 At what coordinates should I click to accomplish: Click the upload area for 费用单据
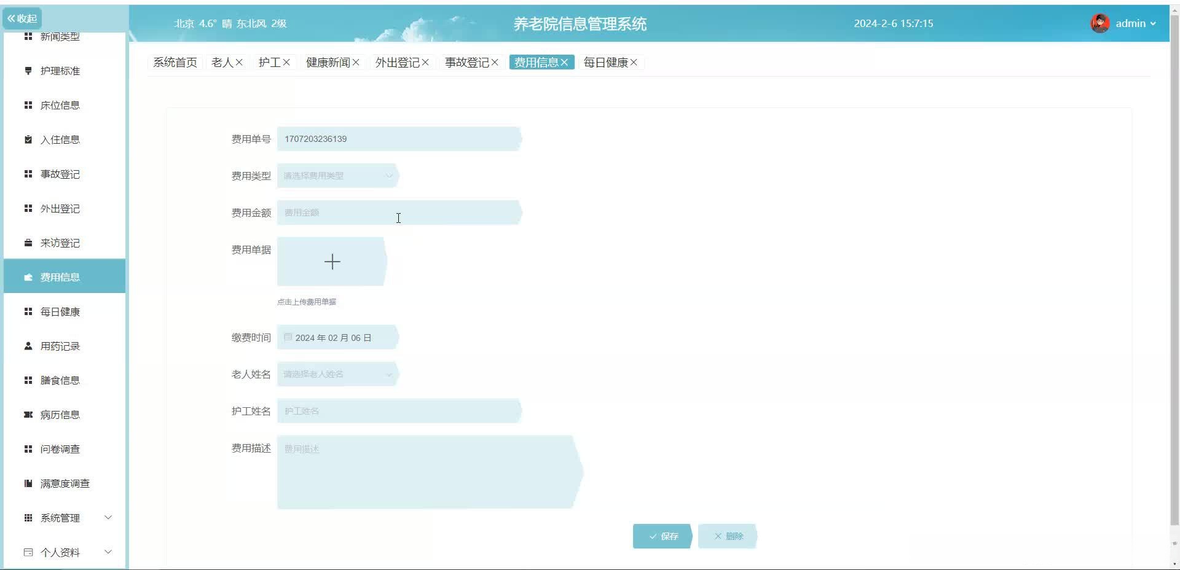coord(332,262)
